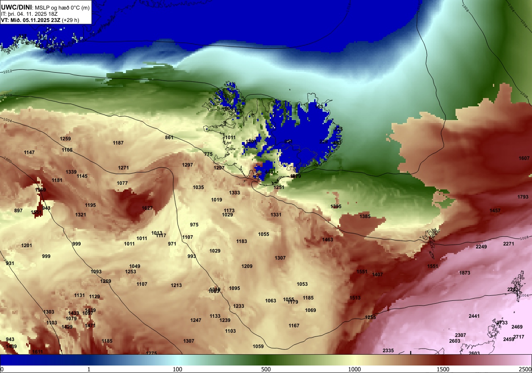Select the 775 value near the coast
Viewport: 532px width, 373px height.
click(x=208, y=154)
